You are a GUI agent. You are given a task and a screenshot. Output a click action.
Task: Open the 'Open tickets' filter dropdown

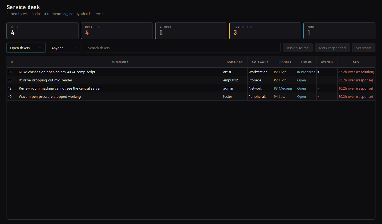[26, 48]
